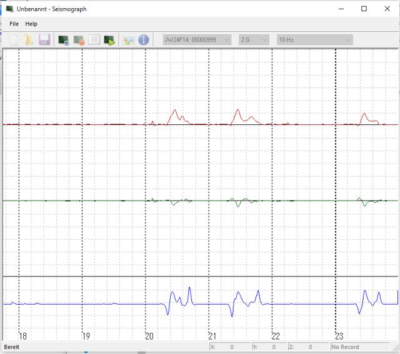Click the purple Save floppy icon

[44, 40]
